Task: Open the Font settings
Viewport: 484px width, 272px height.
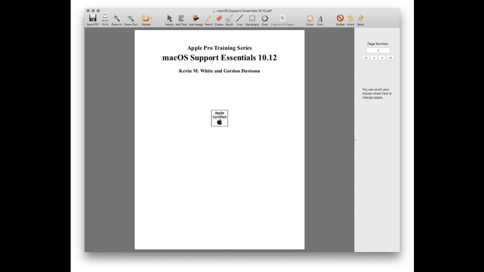Action: click(320, 18)
